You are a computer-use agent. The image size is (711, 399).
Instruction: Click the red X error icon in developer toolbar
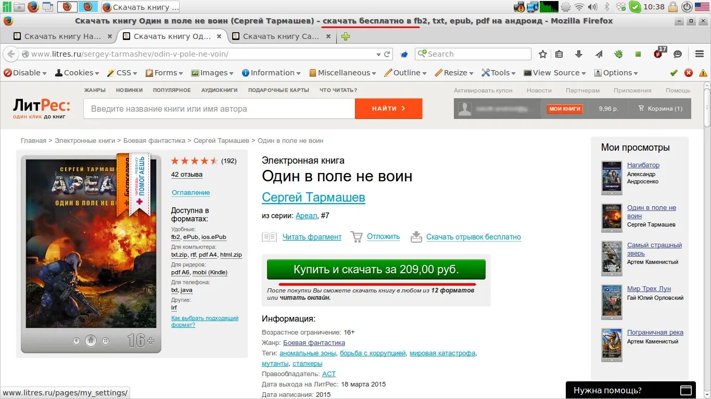click(x=689, y=73)
